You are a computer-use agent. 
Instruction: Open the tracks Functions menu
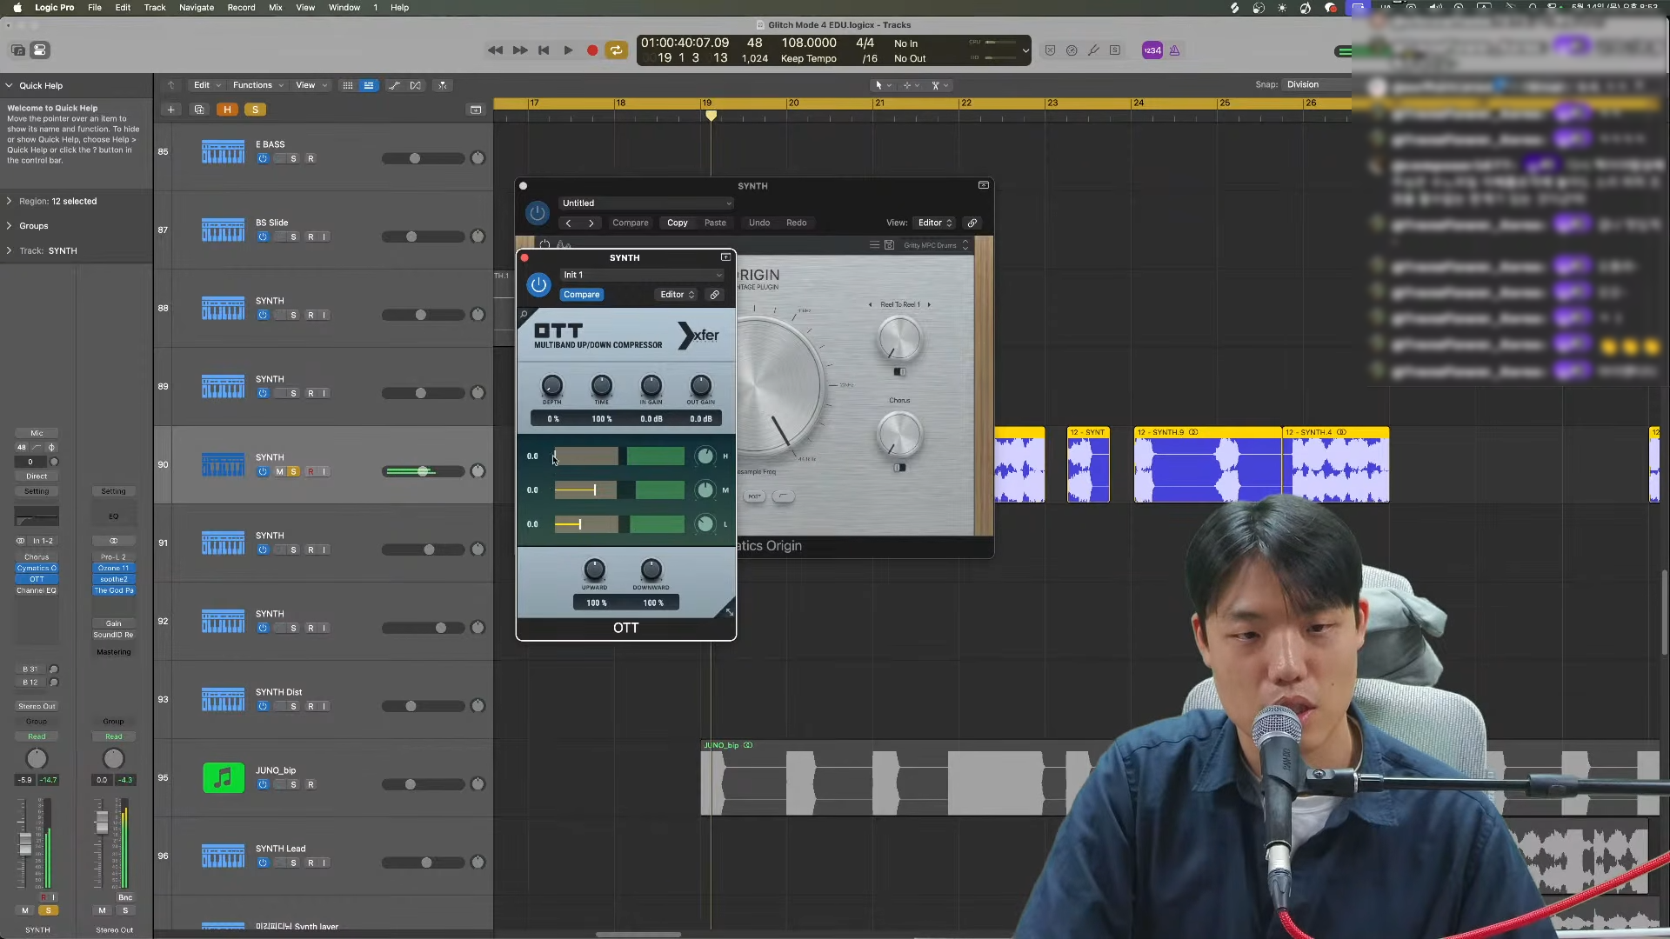pos(258,85)
